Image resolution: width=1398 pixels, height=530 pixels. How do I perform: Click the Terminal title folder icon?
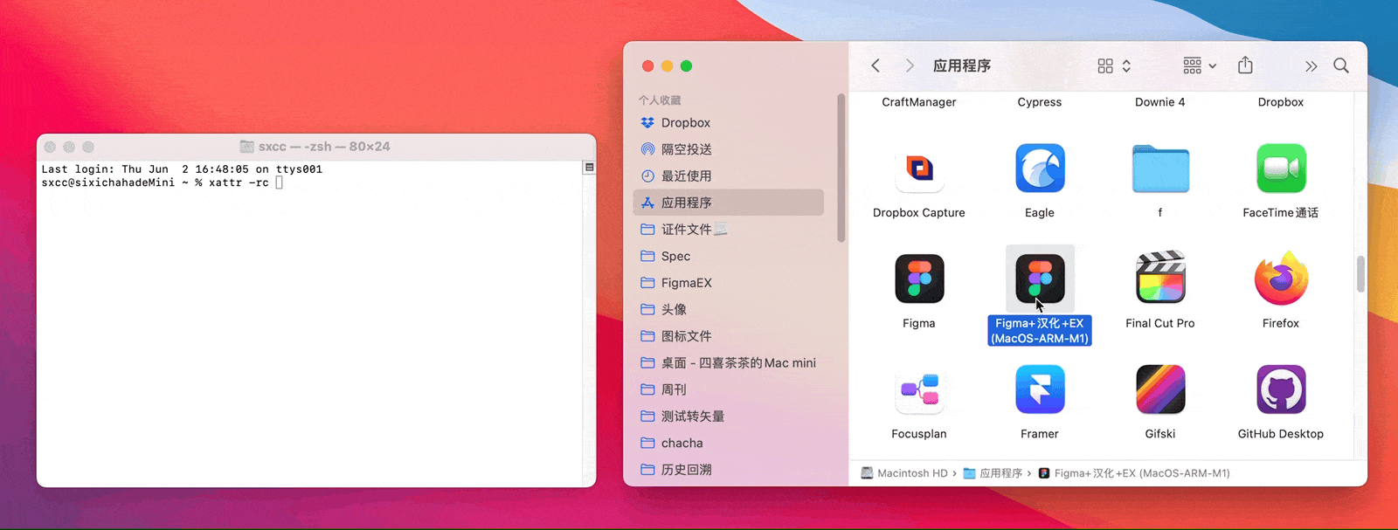(247, 147)
